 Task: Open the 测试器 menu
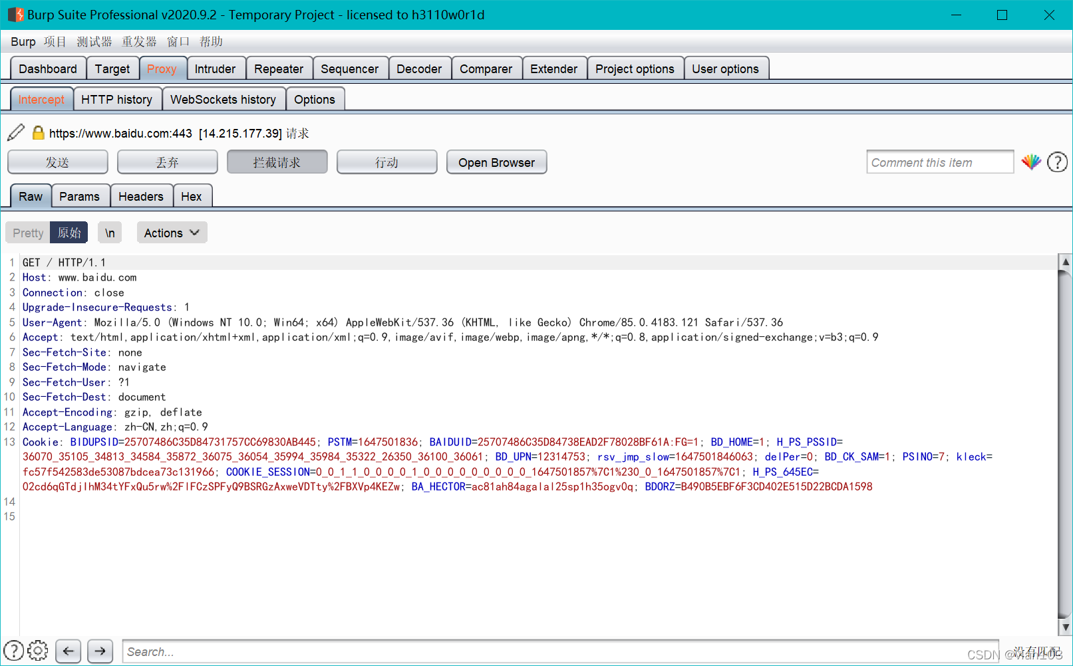pyautogui.click(x=94, y=42)
